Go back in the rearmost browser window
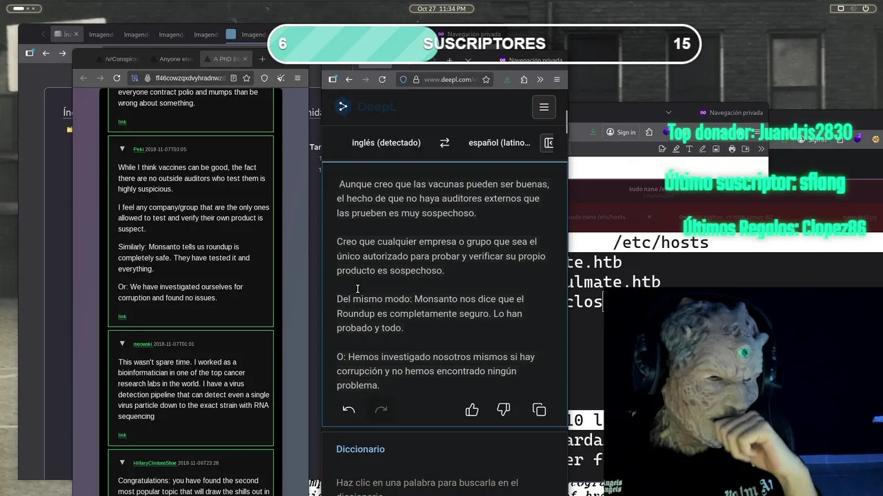The height and width of the screenshot is (496, 883). pyautogui.click(x=46, y=53)
